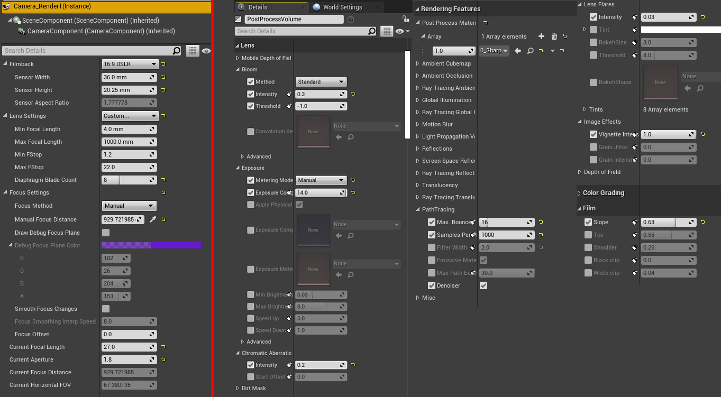
Task: Reset Diaphragm Blade Count to default
Action: coord(163,180)
